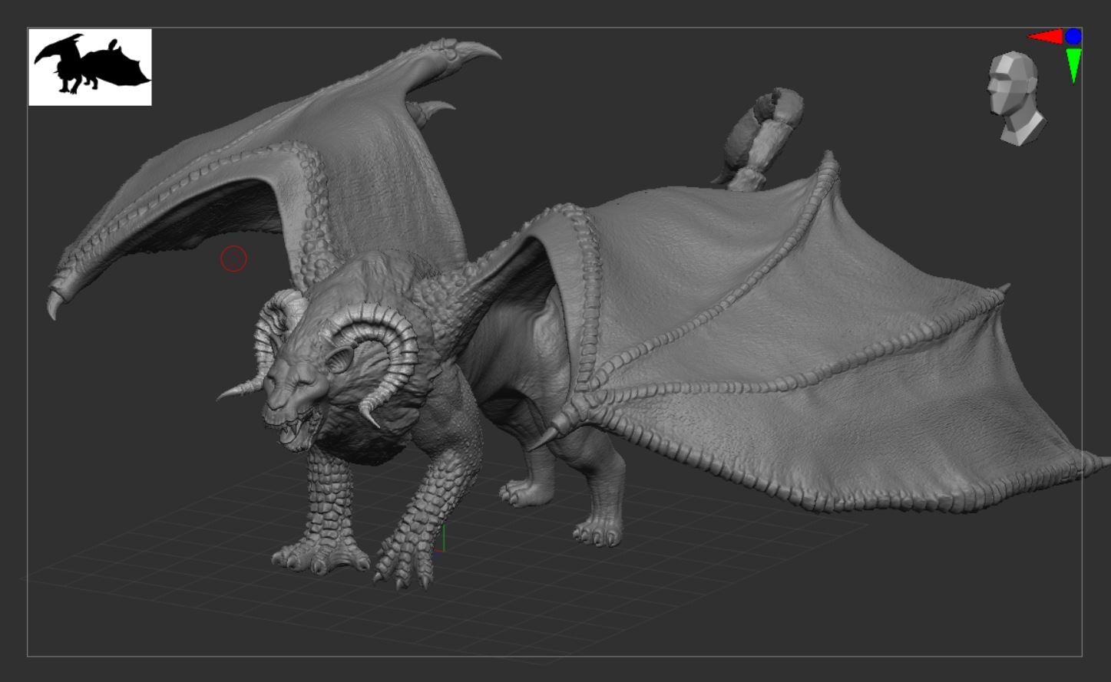1111x682 pixels.
Task: Click the dragon's ram-horned head
Action: pos(330,368)
